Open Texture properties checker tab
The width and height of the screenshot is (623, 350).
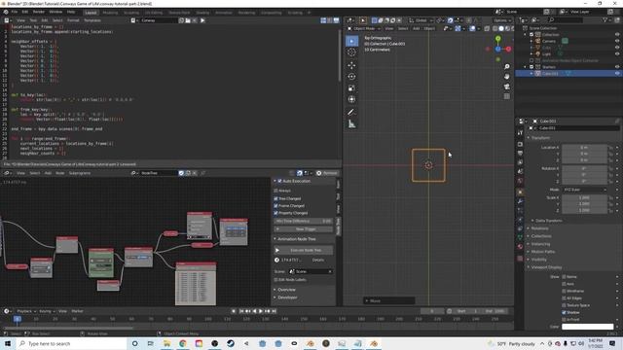[x=520, y=259]
